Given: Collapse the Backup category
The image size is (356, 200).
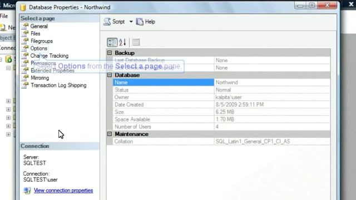Looking at the screenshot, I should click(x=110, y=53).
